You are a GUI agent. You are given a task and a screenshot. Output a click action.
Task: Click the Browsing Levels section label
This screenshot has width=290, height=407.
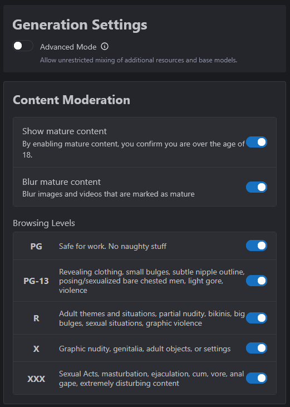point(44,223)
